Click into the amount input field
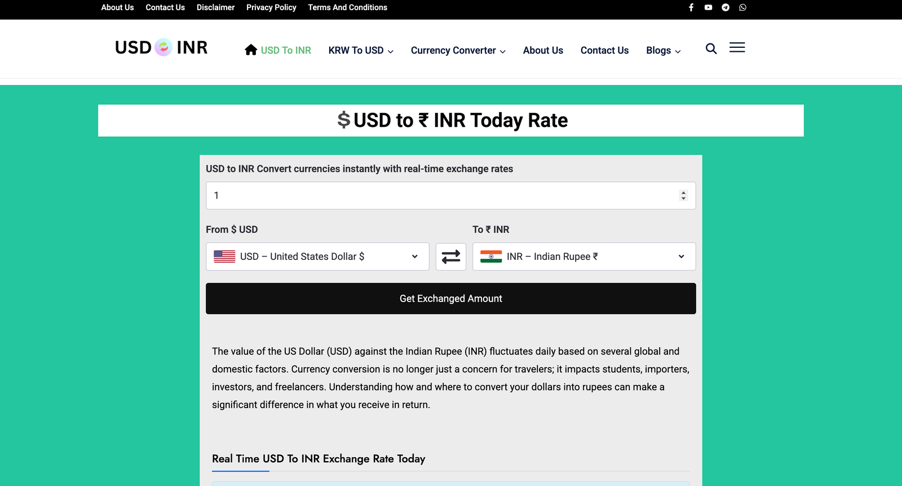Image resolution: width=902 pixels, height=486 pixels. (440, 196)
